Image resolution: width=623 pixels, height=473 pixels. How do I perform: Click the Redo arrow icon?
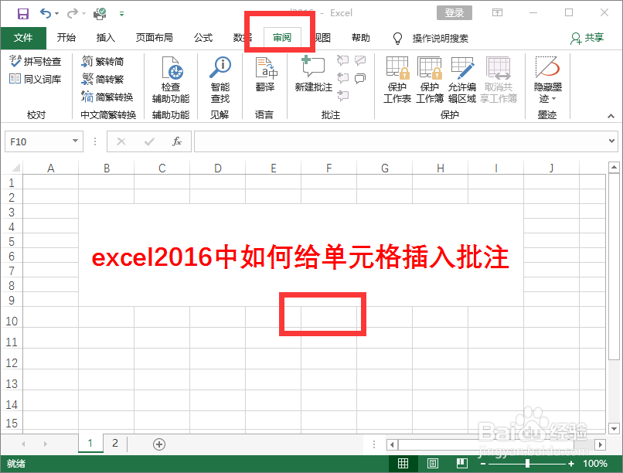click(x=73, y=13)
